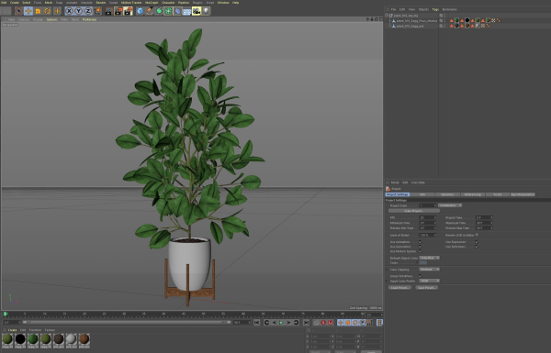Click Render to Picture Viewer icon

(118, 11)
